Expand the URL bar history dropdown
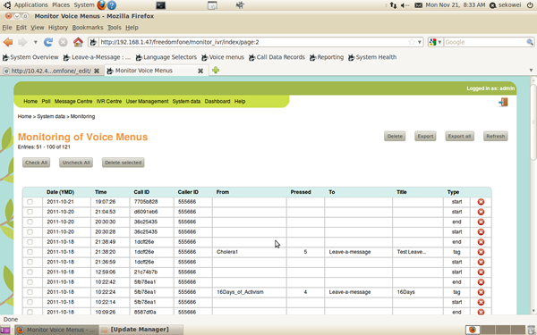 [420, 42]
